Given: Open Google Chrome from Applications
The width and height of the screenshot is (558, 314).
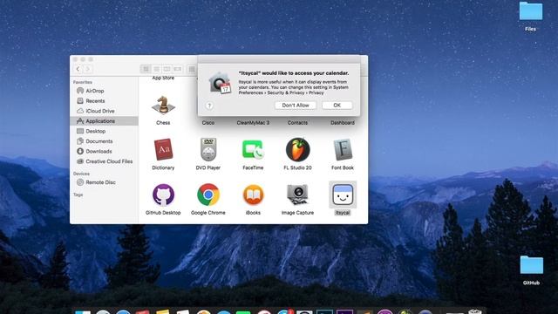Looking at the screenshot, I should click(208, 195).
